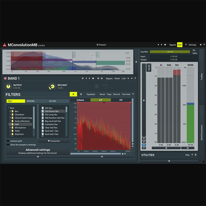This screenshot has width=206, height=206.
Task: Click the Output gain field
Action: pos(174,59)
